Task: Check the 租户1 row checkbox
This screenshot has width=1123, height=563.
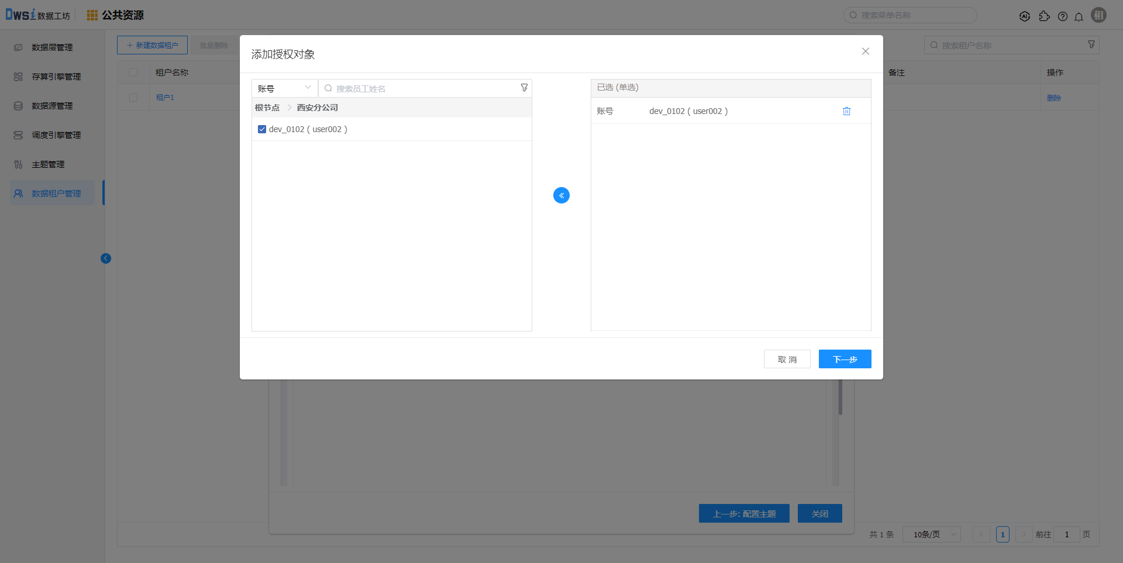Action: (x=133, y=98)
